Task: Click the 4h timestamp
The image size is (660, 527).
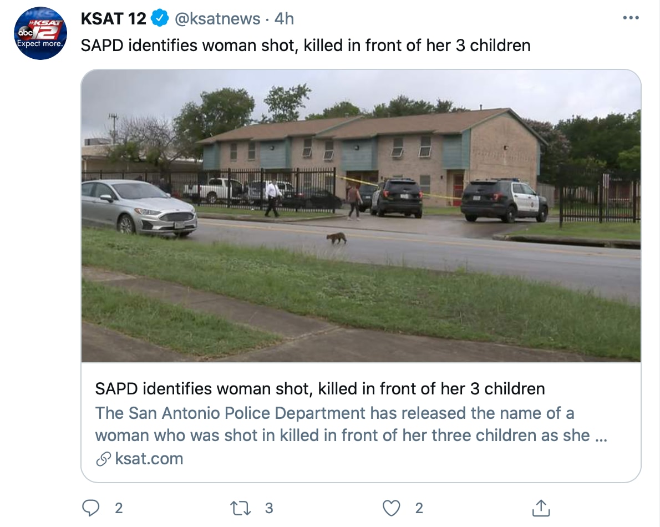Action: (x=284, y=19)
